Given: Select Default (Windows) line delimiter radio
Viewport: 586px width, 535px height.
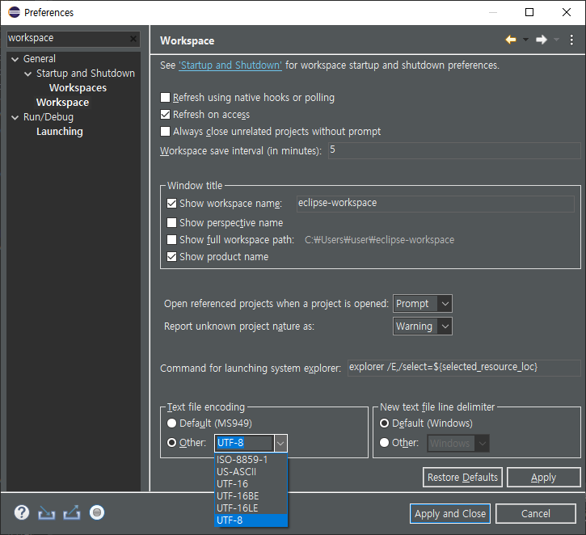Looking at the screenshot, I should [384, 423].
